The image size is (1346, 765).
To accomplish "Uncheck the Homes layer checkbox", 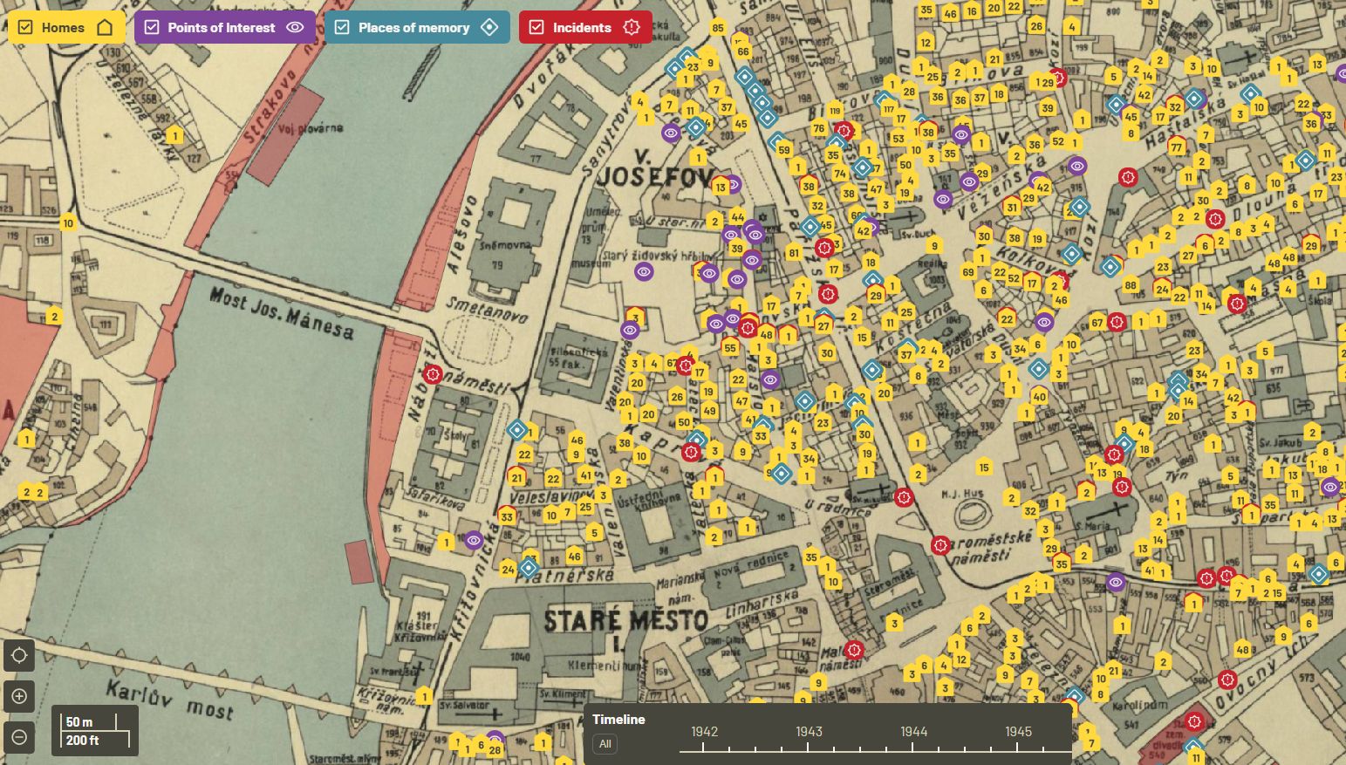I will click(x=25, y=28).
